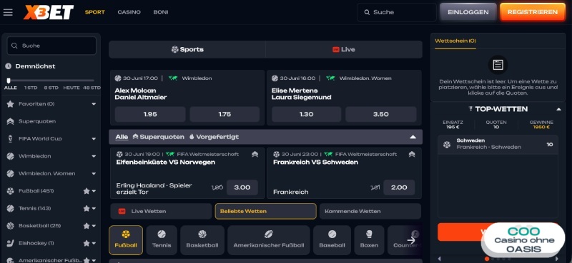Open the Wettschein (0) tab
This screenshot has height=263, width=572.
[455, 41]
